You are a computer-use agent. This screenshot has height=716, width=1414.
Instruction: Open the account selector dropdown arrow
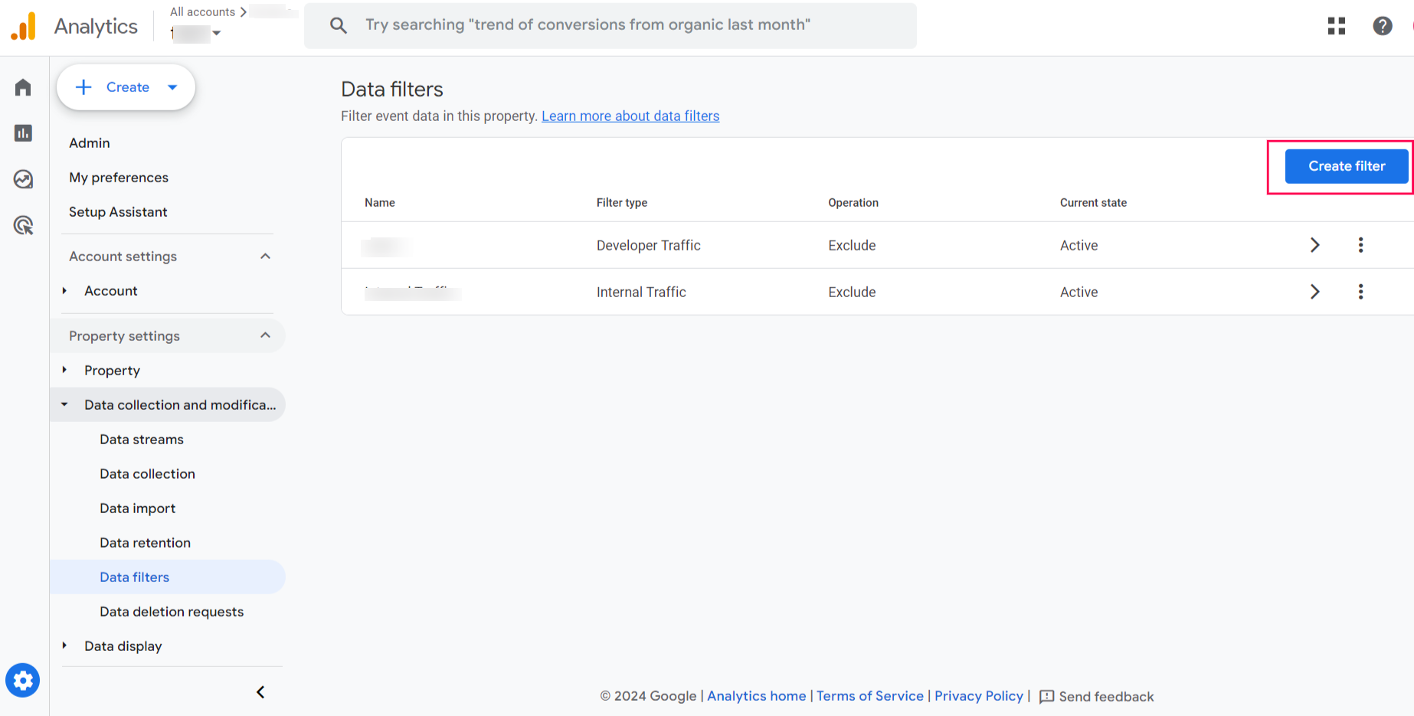click(217, 33)
